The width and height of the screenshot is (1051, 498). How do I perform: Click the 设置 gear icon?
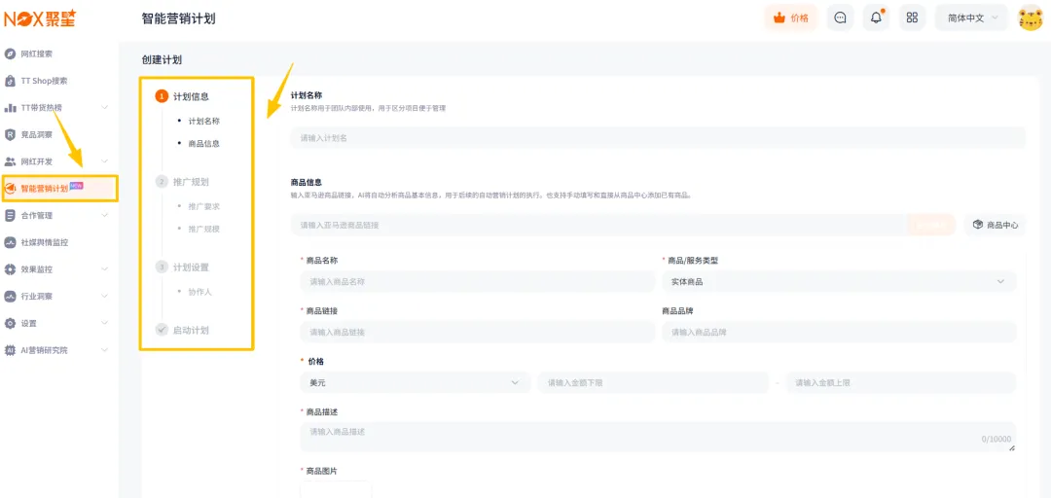[10, 323]
